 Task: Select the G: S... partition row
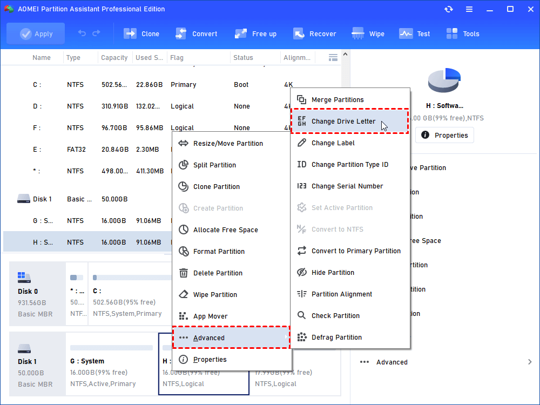87,221
